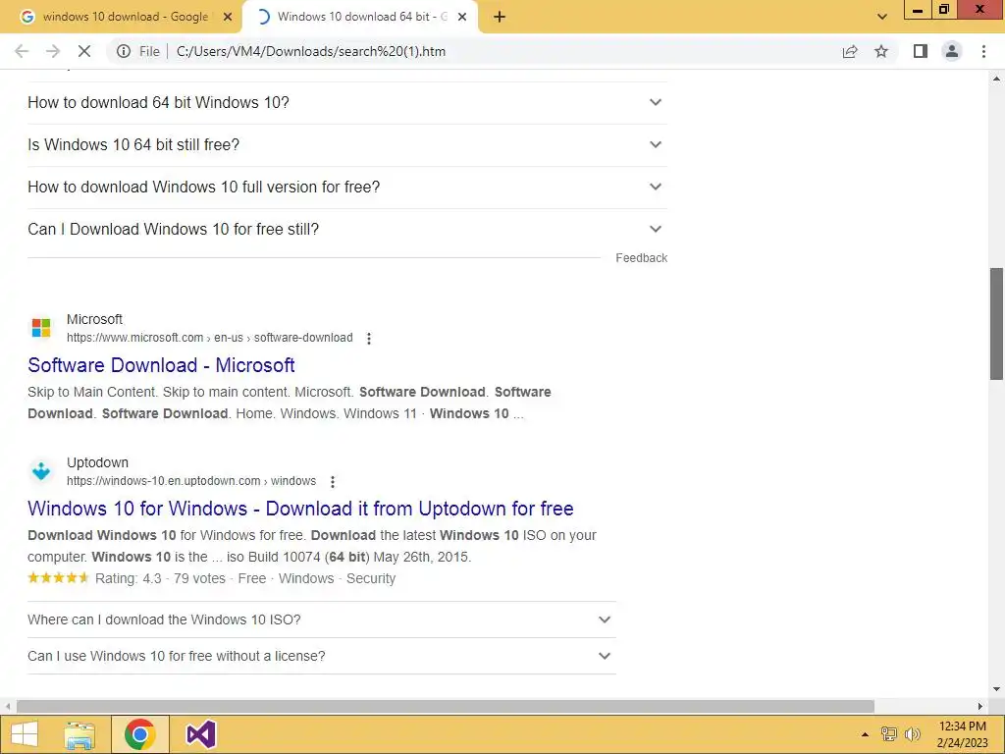This screenshot has width=1005, height=754.
Task: Open File Explorer from the taskbar
Action: point(79,734)
